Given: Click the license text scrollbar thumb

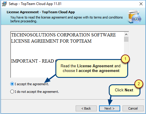Looking at the screenshot, I should pos(126,39).
